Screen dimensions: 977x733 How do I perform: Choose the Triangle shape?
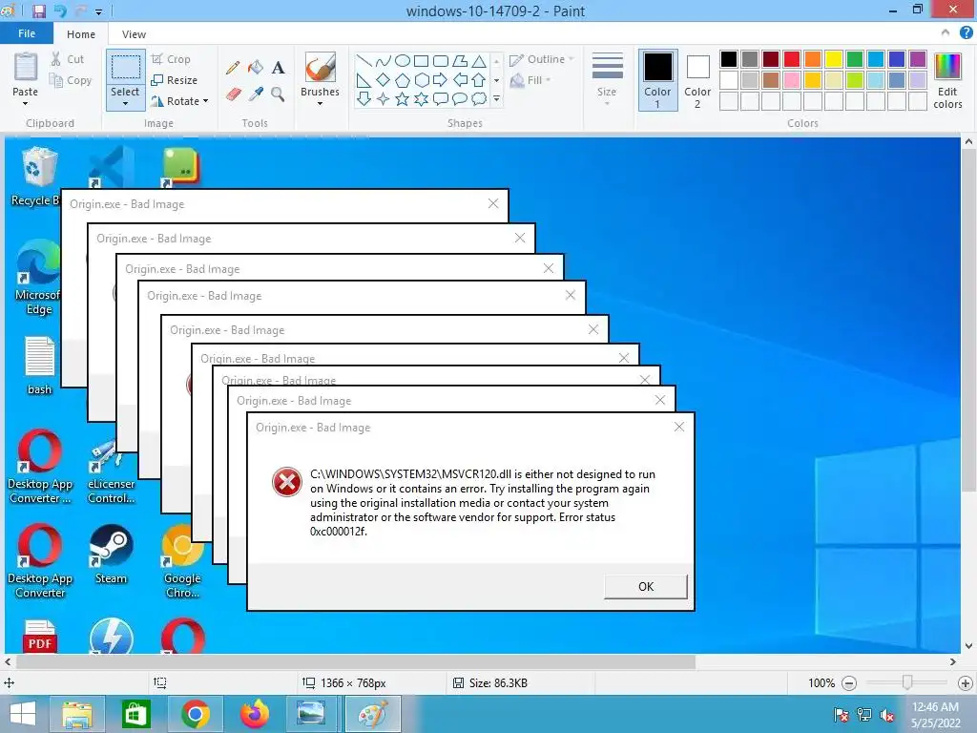pos(479,61)
